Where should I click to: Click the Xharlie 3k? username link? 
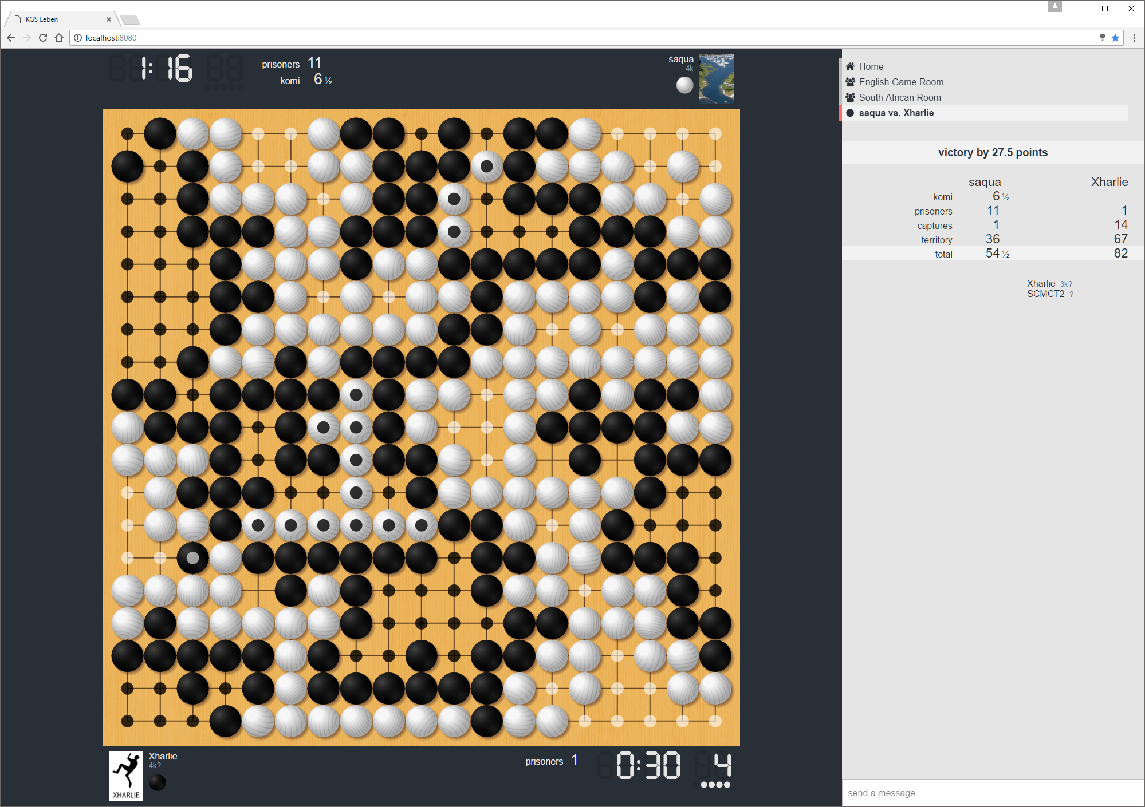[x=1042, y=283]
